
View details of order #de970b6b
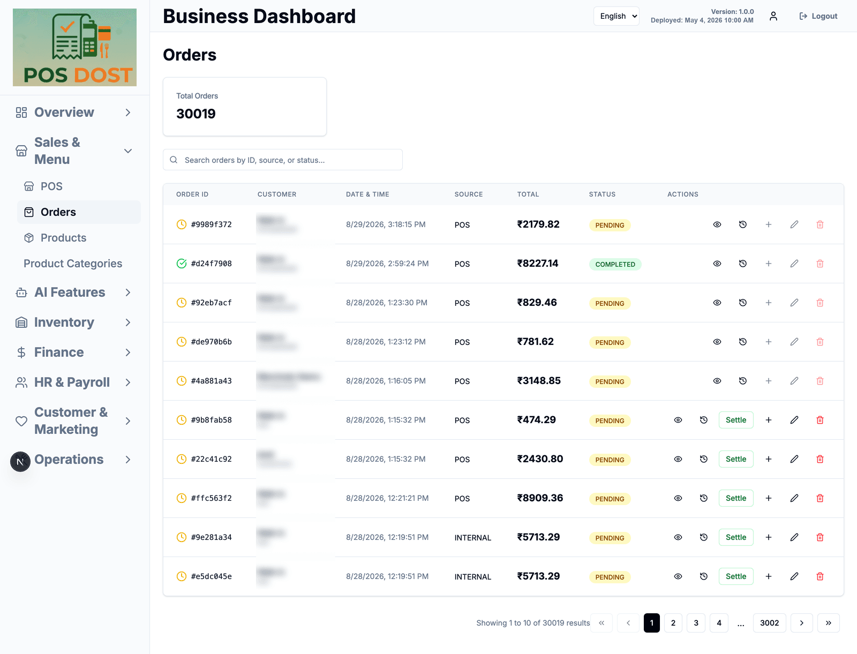tap(717, 342)
